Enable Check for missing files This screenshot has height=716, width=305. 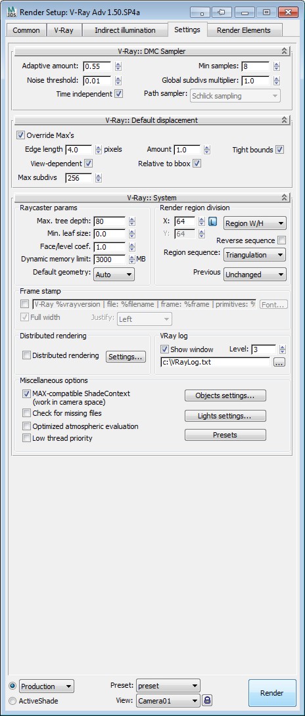coord(27,413)
